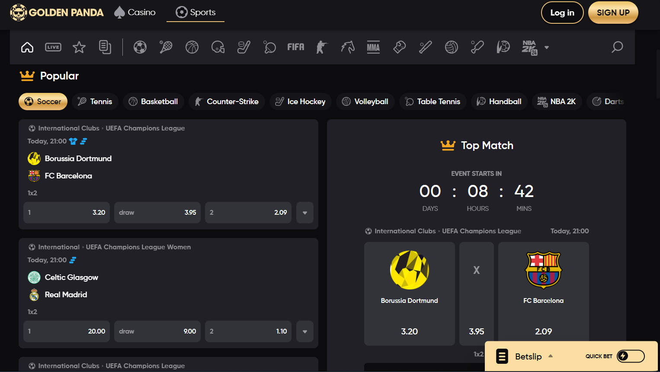Open the LIVE events icon

(53, 47)
